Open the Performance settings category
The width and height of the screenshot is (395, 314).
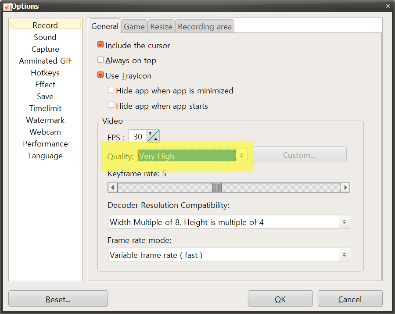pyautogui.click(x=45, y=143)
